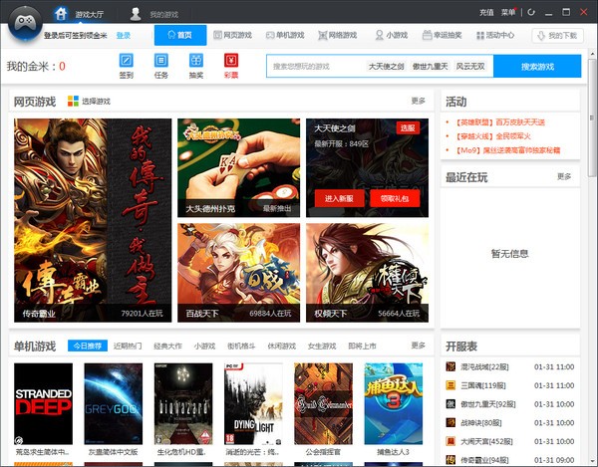Open 公会指挥官 game cover

tap(323, 403)
